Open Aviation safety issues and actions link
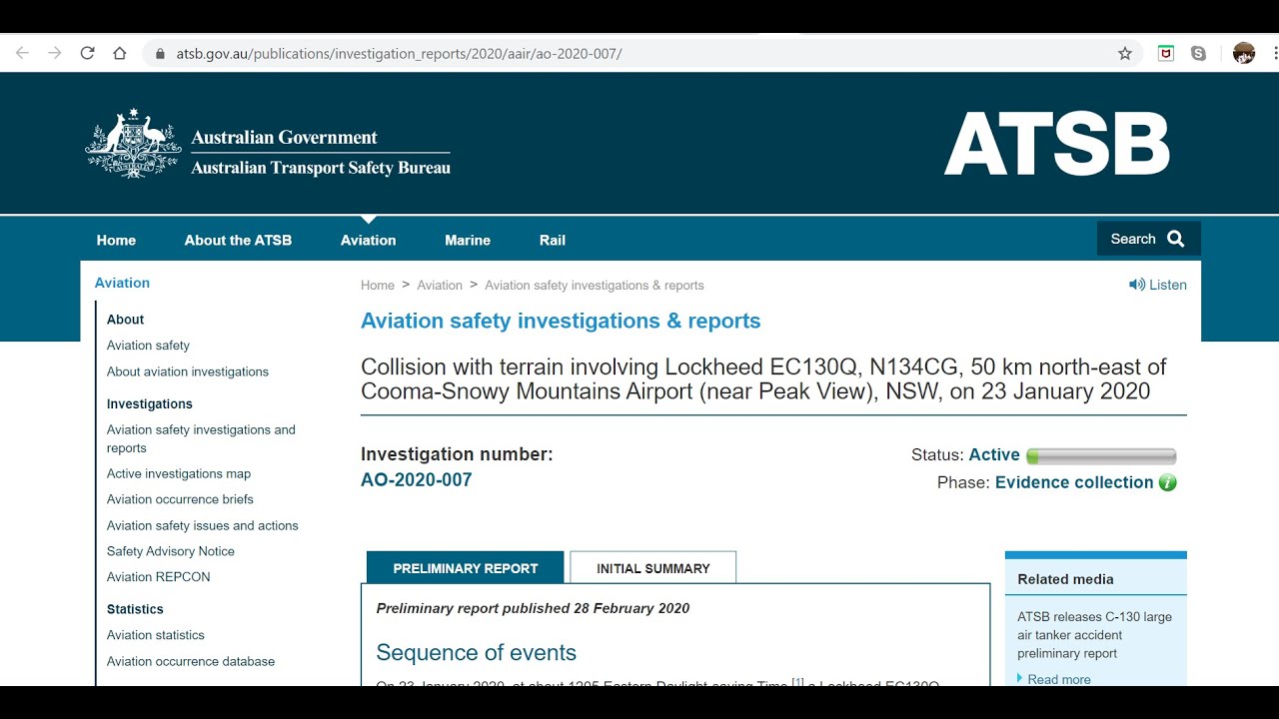Viewport: 1279px width, 719px height. [x=203, y=525]
